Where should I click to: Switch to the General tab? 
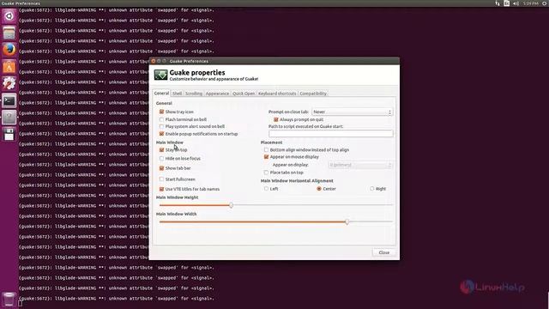162,94
